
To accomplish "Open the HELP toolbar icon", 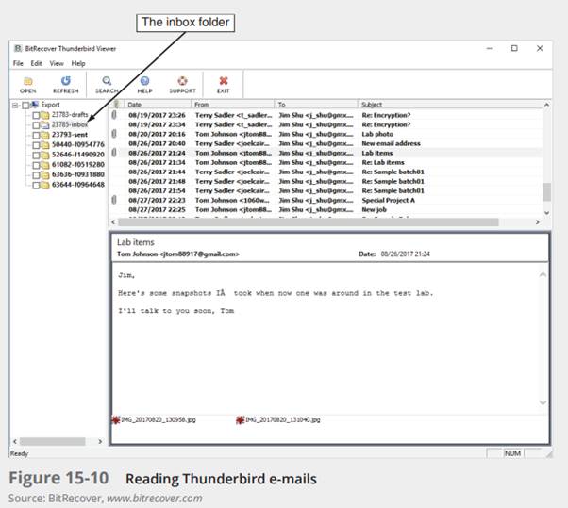I will [x=144, y=85].
